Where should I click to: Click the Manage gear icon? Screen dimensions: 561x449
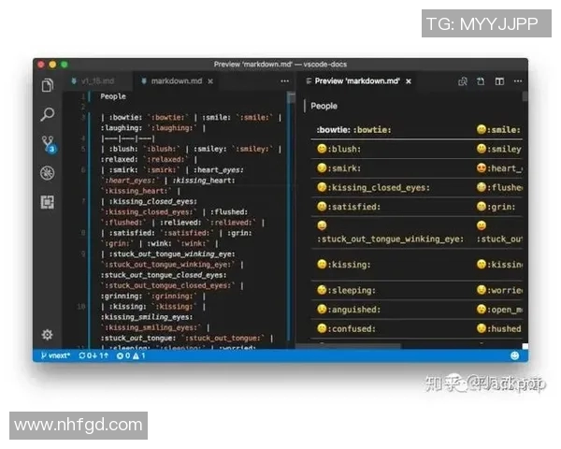[x=48, y=334]
